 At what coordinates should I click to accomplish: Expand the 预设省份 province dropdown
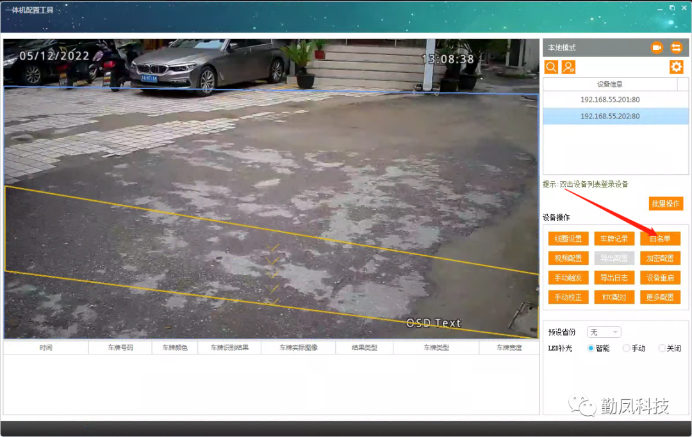604,332
